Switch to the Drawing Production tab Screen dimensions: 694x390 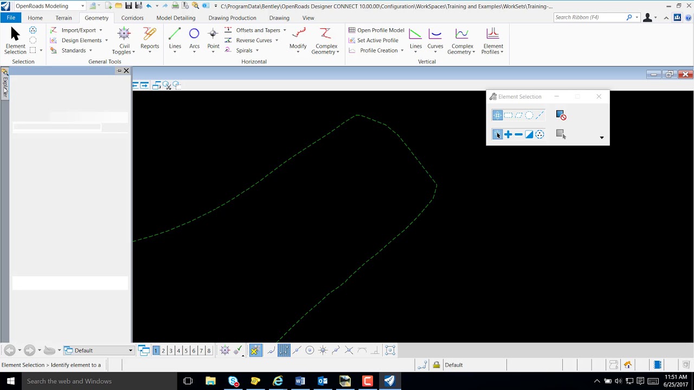tap(232, 18)
